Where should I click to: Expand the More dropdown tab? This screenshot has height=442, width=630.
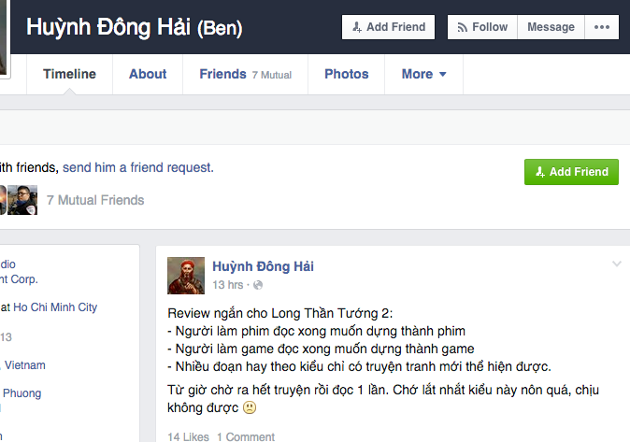pos(423,75)
